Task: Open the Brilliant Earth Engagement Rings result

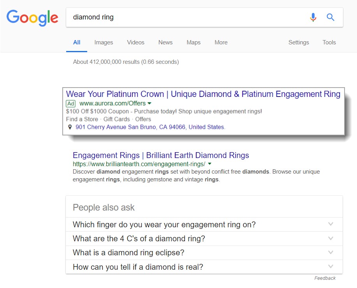Action: pyautogui.click(x=161, y=155)
